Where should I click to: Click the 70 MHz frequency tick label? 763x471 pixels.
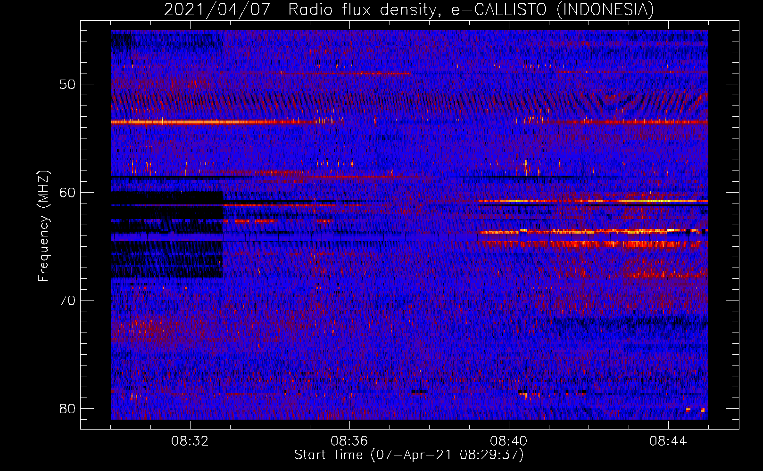67,300
